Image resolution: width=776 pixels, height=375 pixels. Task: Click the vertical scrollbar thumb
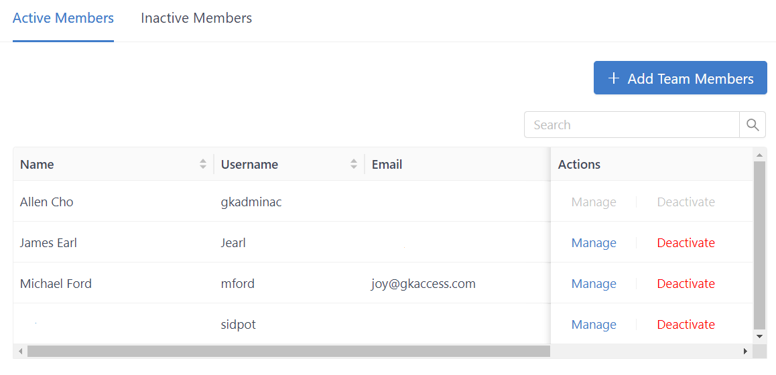coord(759,244)
